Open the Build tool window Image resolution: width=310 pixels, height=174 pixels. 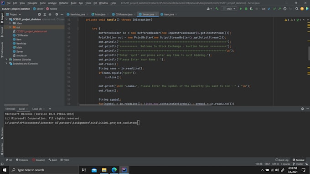click(53, 160)
